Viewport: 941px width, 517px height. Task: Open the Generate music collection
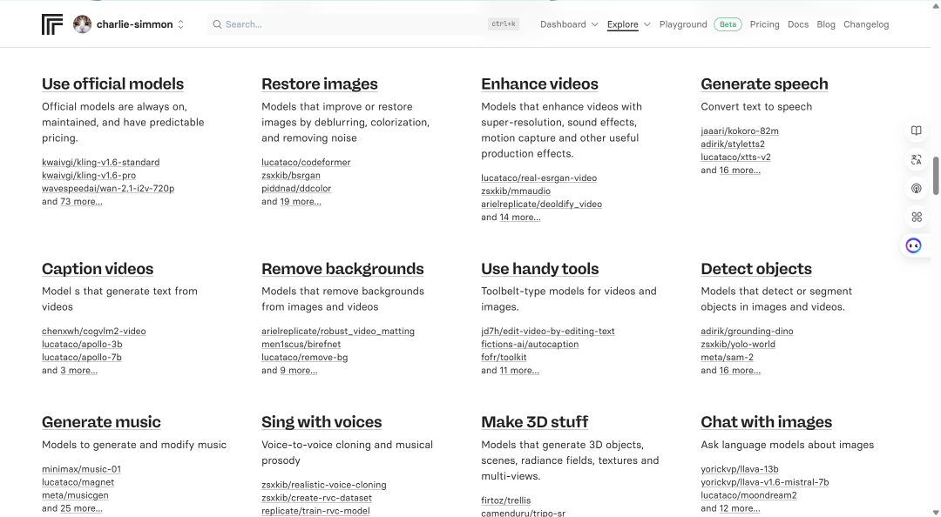(101, 422)
